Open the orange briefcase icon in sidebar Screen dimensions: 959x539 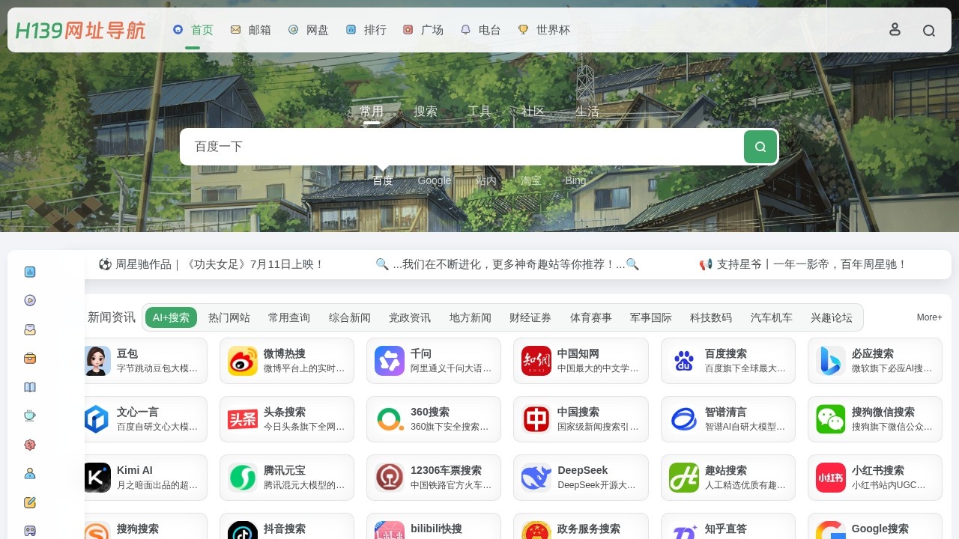tap(30, 358)
